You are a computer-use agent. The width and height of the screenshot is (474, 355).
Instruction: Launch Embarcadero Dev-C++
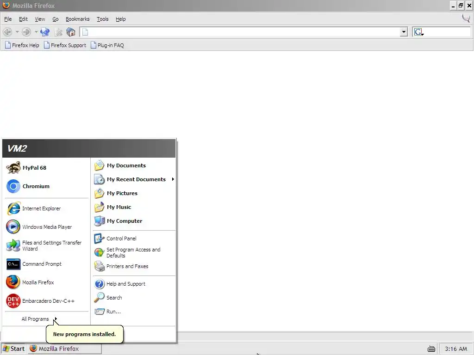point(47,301)
